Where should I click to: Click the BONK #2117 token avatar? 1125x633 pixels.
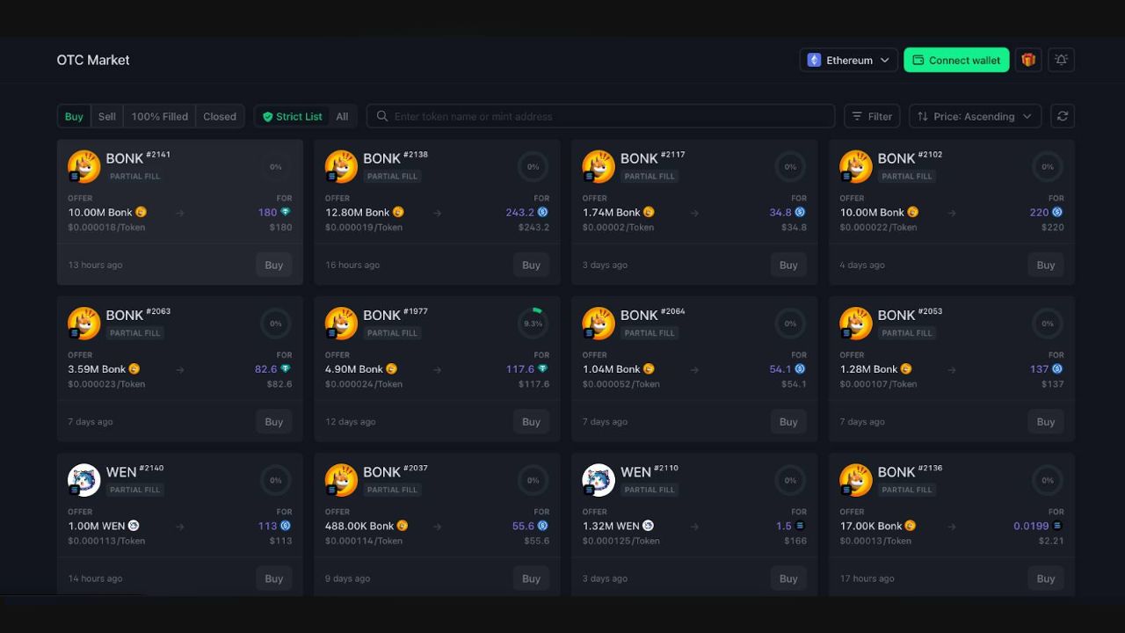point(599,166)
